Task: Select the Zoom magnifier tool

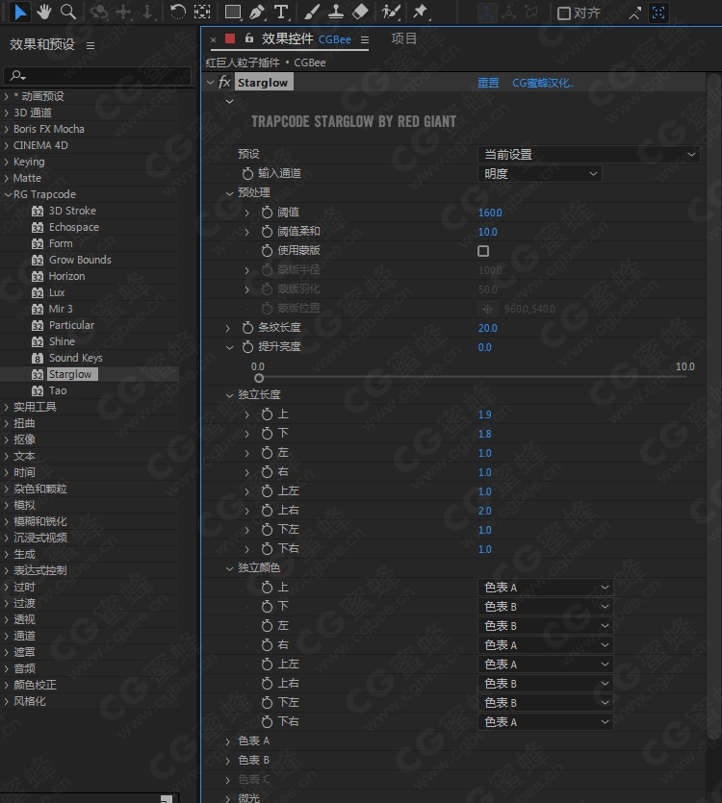Action: coord(67,12)
